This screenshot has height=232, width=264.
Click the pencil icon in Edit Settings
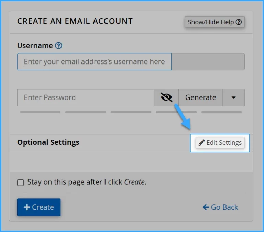202,143
